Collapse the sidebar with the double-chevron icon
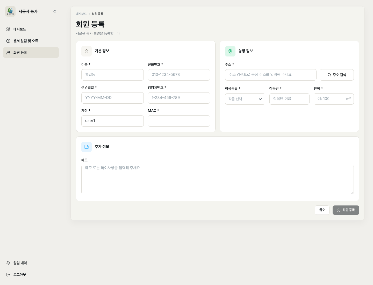This screenshot has width=373, height=285. click(x=55, y=11)
